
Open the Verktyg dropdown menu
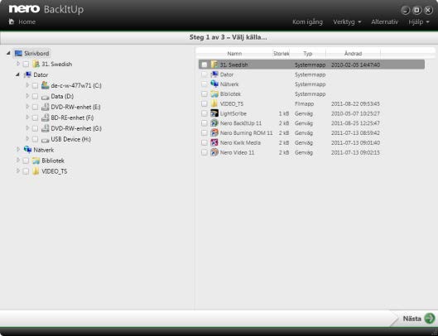tap(347, 22)
